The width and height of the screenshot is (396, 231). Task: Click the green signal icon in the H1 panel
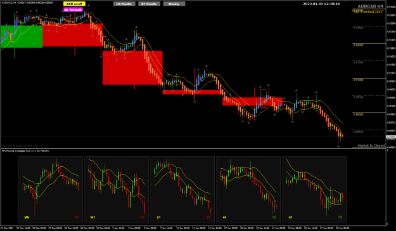[340, 217]
